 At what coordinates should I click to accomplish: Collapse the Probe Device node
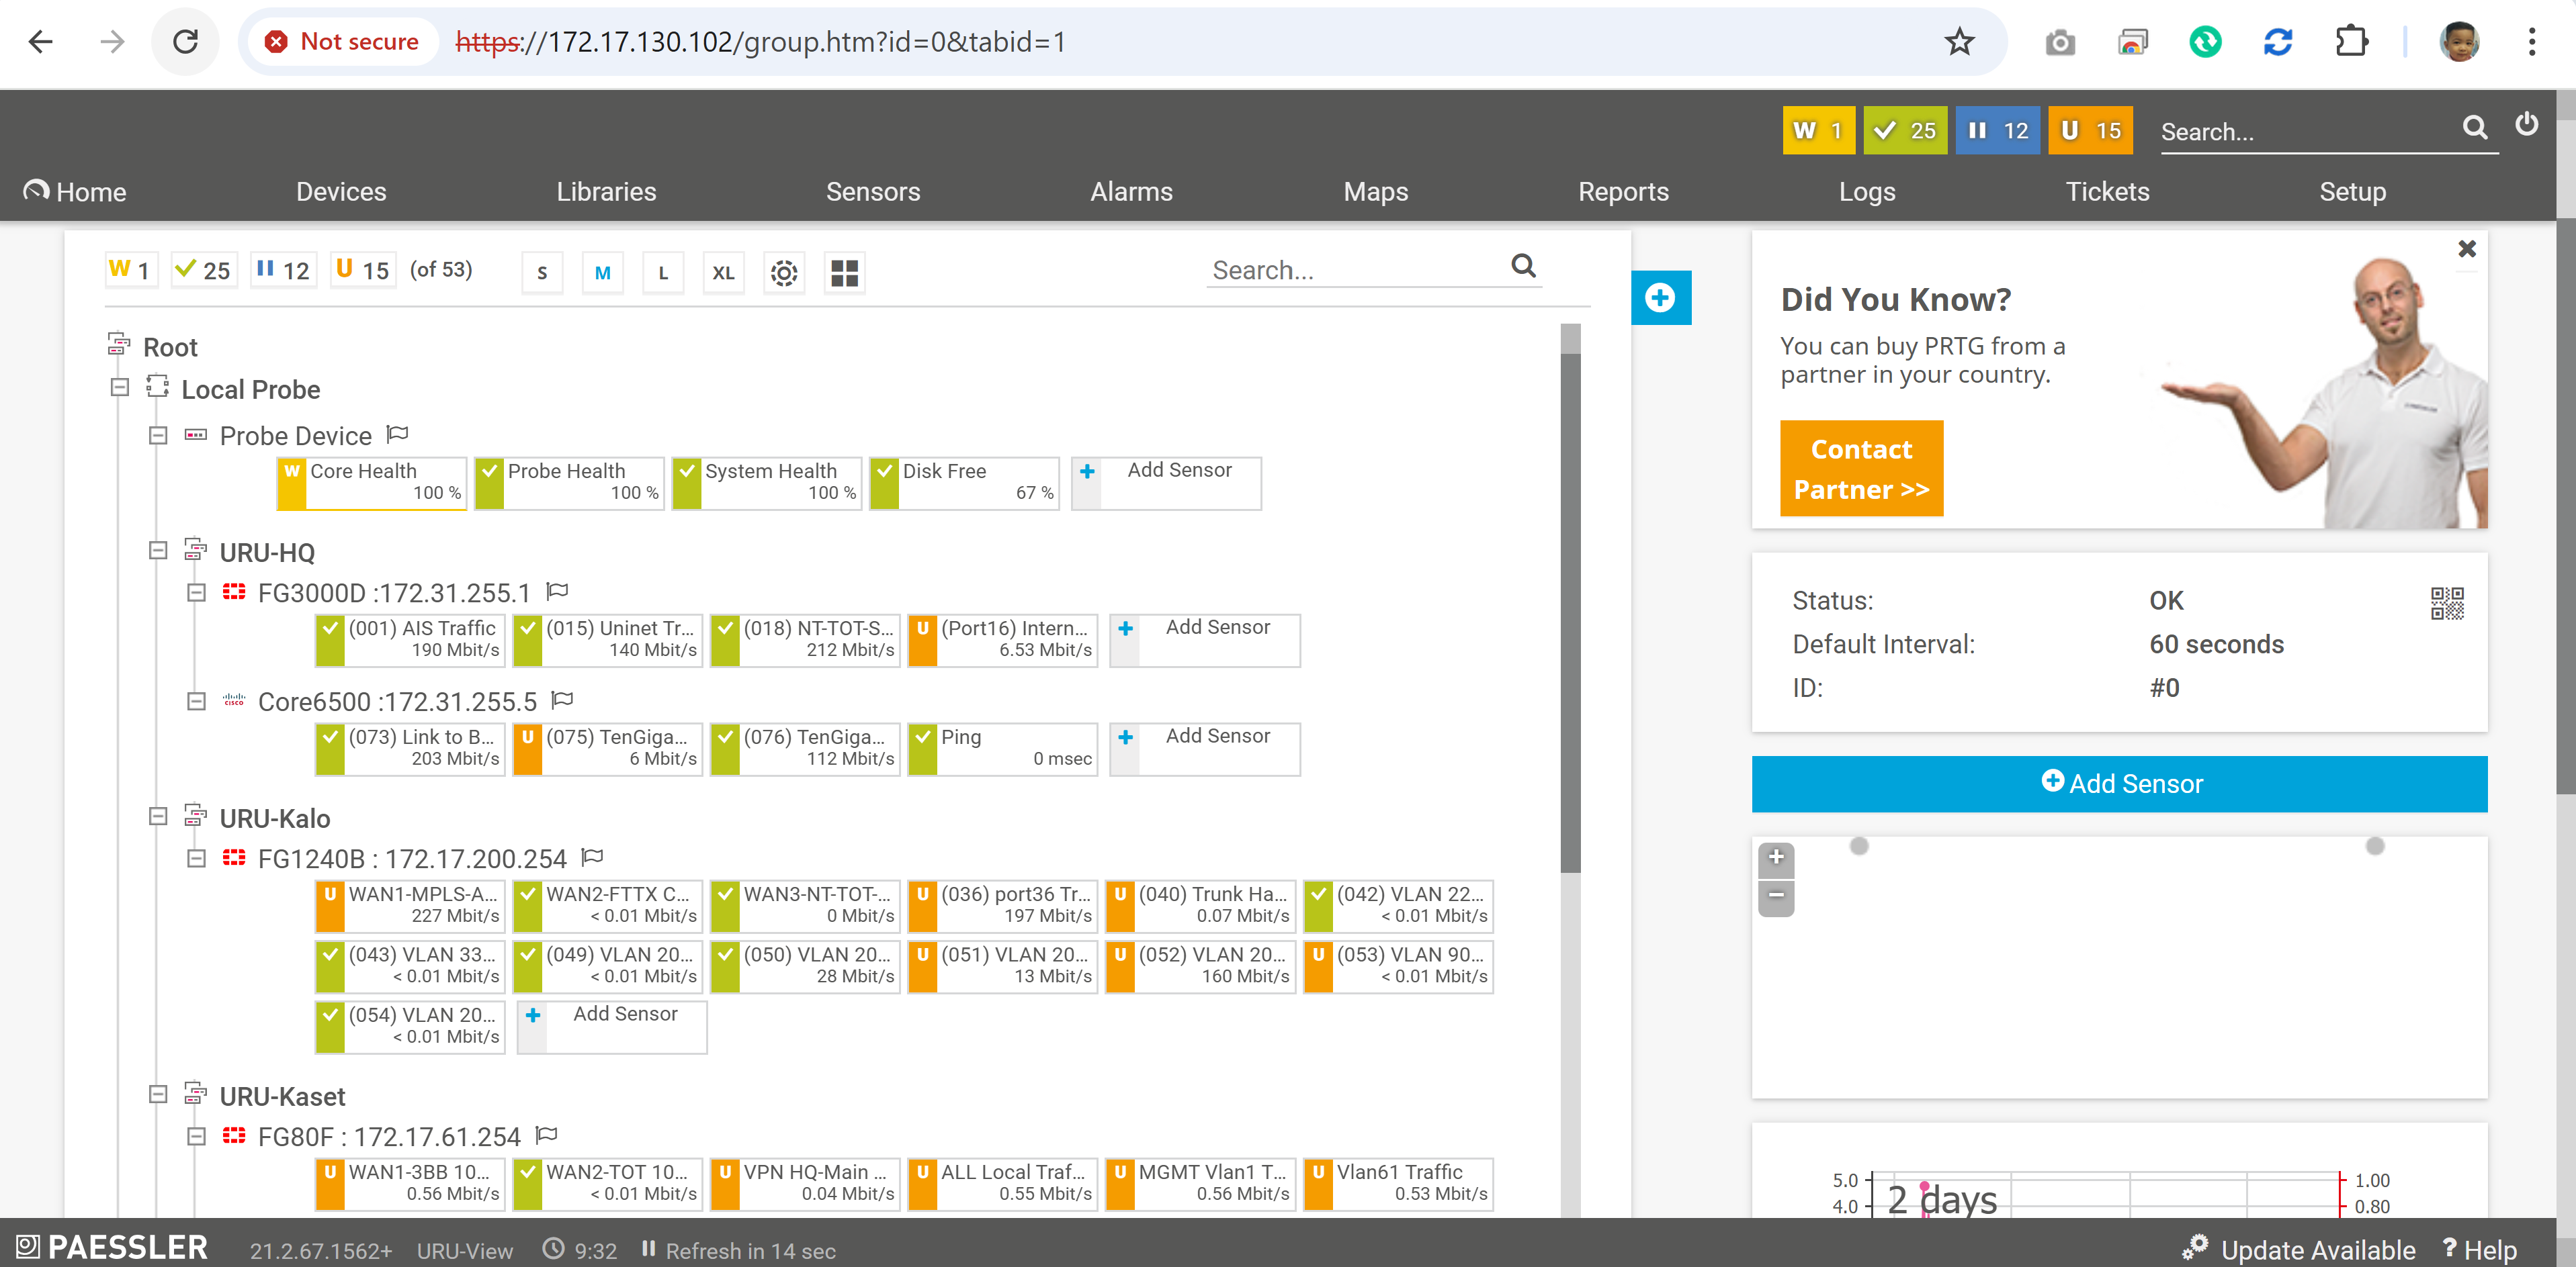pyautogui.click(x=158, y=434)
